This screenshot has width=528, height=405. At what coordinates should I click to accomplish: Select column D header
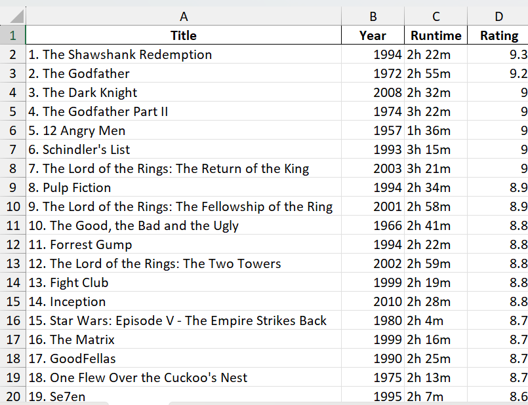pyautogui.click(x=499, y=16)
